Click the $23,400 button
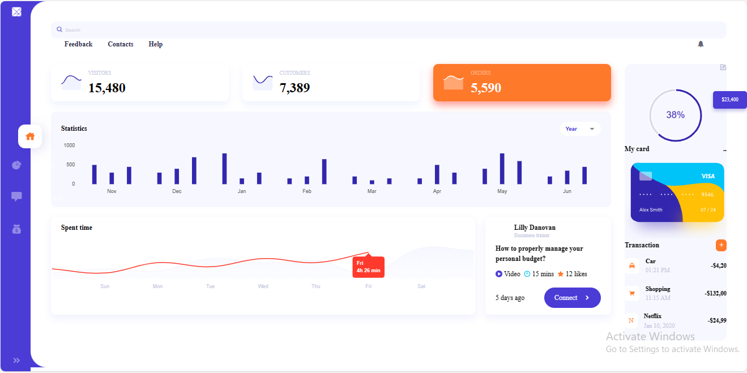The height and width of the screenshot is (373, 747). click(729, 100)
